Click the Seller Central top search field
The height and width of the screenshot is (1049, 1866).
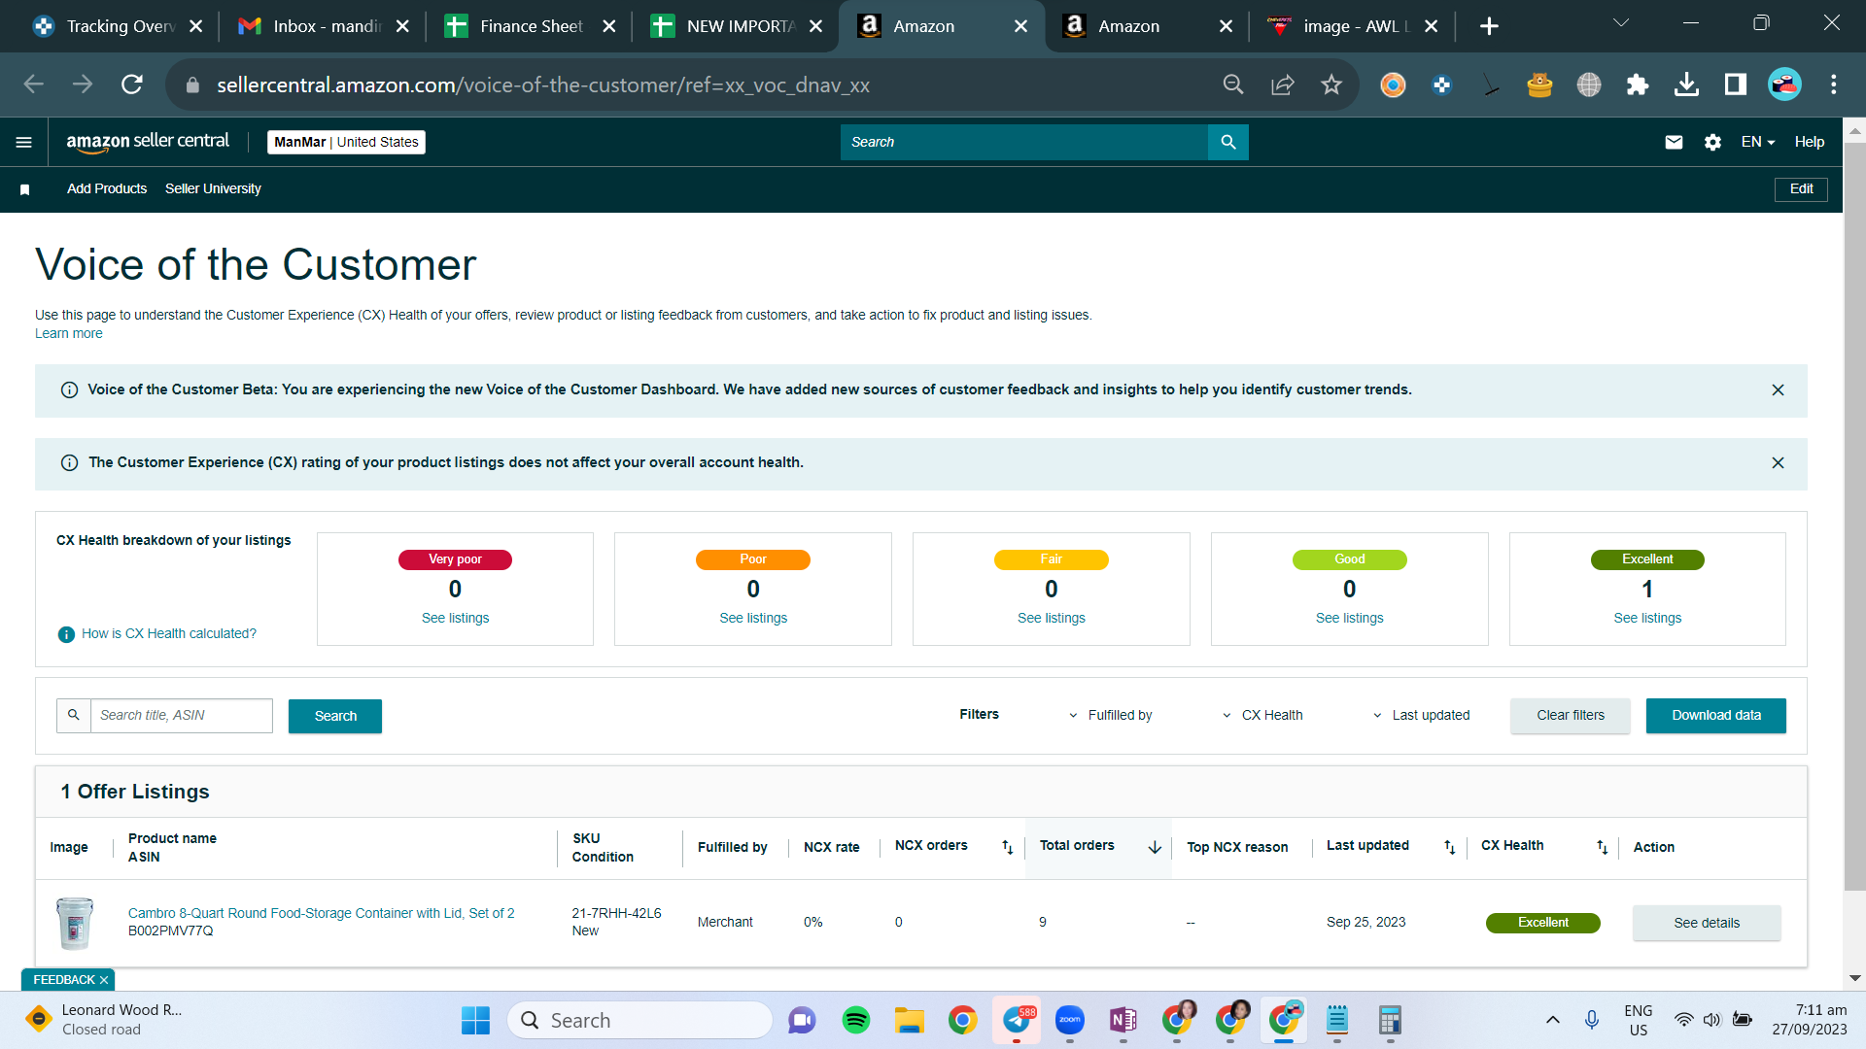click(1024, 142)
